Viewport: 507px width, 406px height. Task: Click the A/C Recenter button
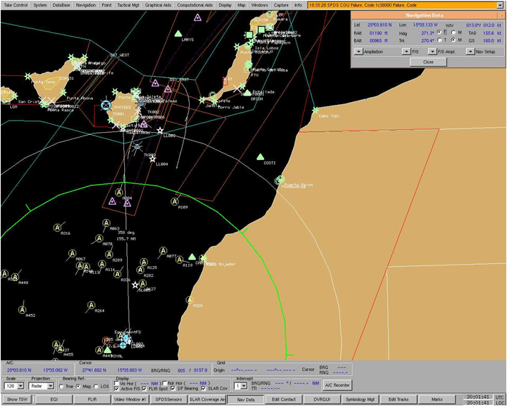(x=337, y=385)
